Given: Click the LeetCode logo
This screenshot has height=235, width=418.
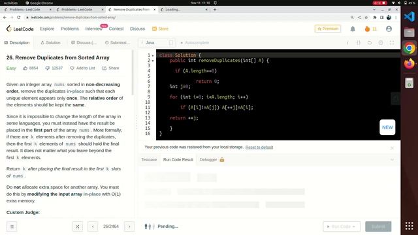Looking at the screenshot, I should coord(20,29).
